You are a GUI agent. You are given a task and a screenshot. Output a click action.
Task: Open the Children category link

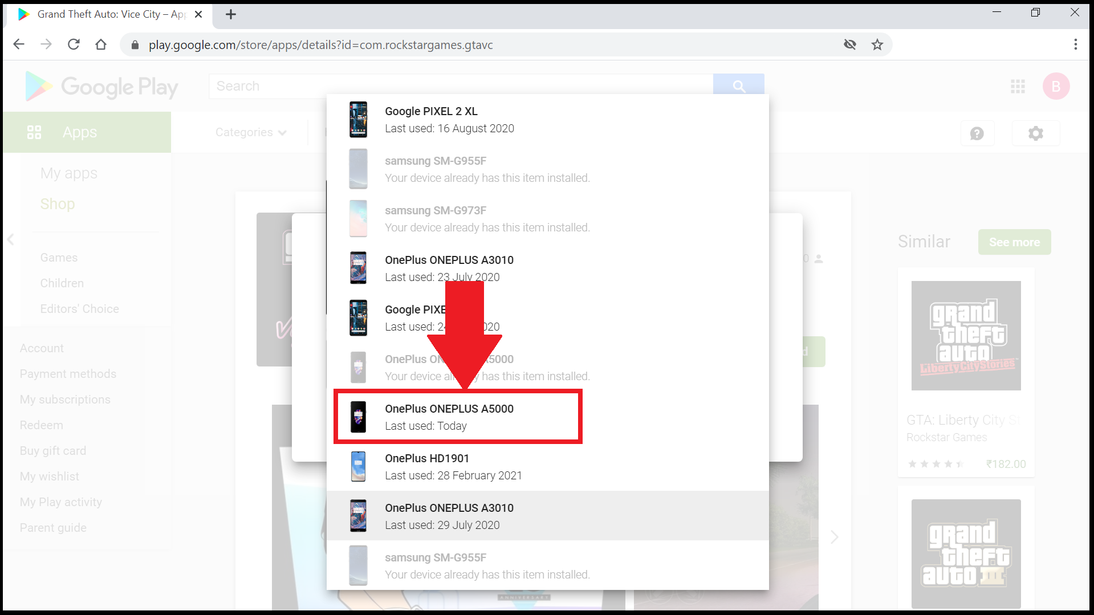[x=62, y=283]
